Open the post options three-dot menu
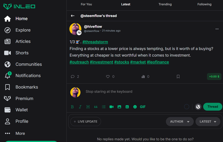Image resolution: width=223 pixels, height=142 pixels. click(217, 29)
